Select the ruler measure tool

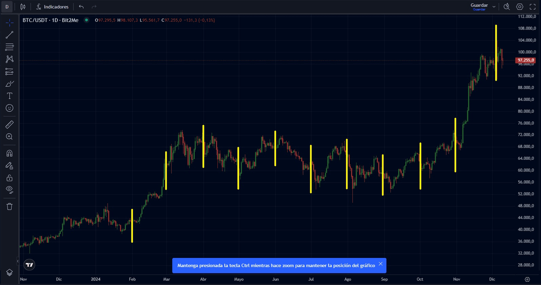click(x=9, y=124)
